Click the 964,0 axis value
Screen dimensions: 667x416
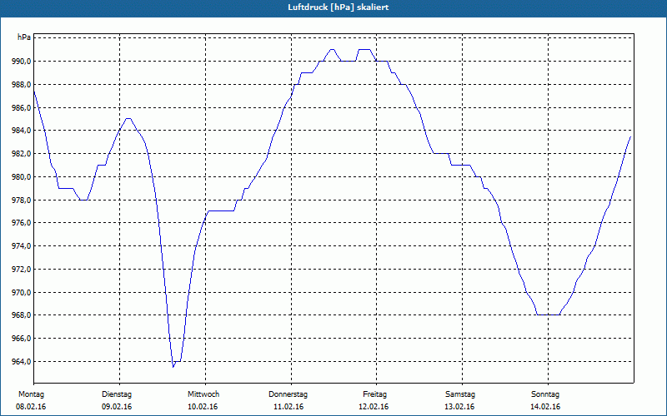22,362
